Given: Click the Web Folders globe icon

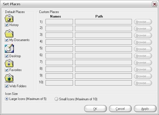Looking at the screenshot, I should [x=9, y=78].
